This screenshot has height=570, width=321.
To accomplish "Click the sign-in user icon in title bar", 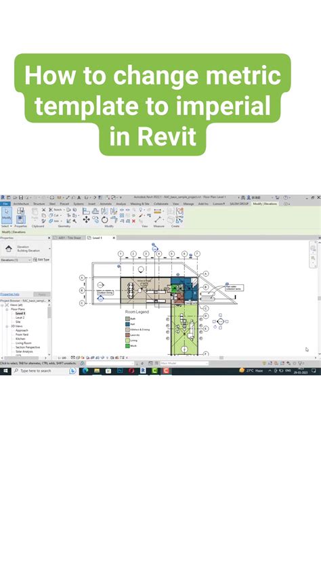I will [249, 198].
